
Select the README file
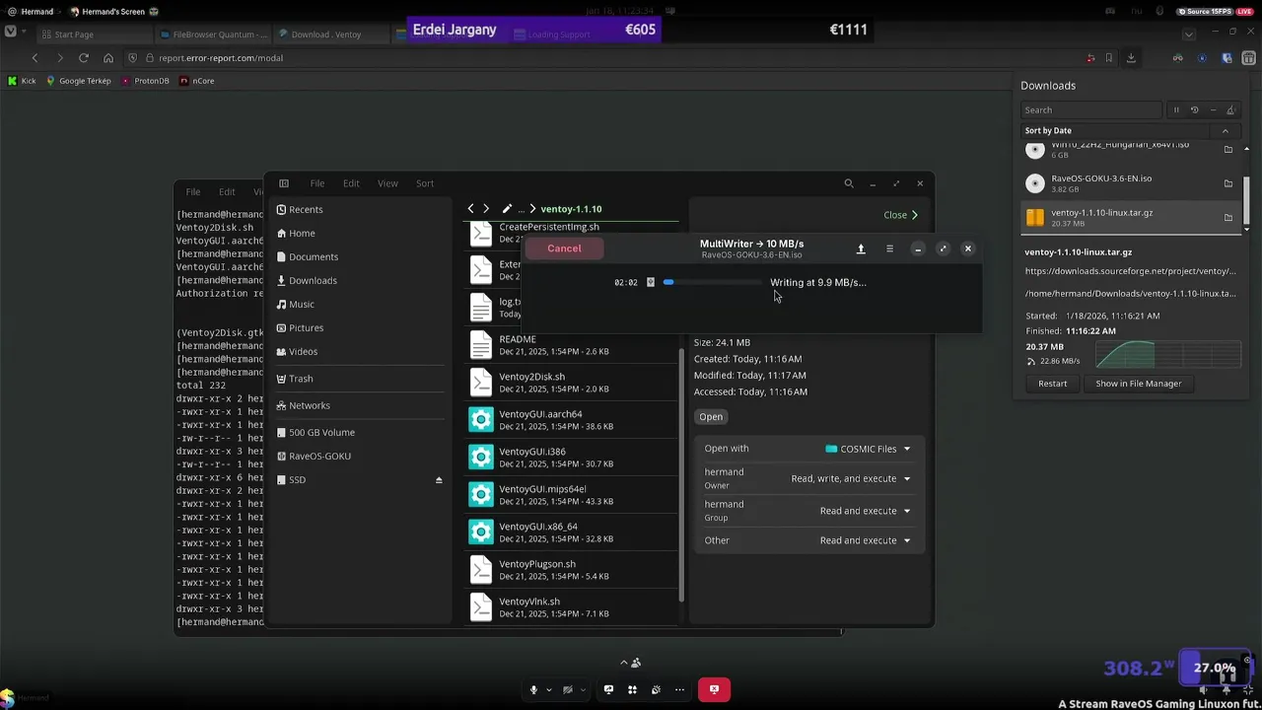(x=572, y=345)
